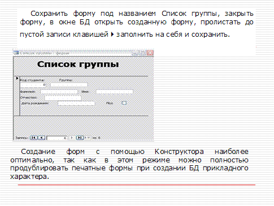Viewport: 274px width, 206px height.
Task: Focus the Имя text box
Action: click(x=115, y=92)
